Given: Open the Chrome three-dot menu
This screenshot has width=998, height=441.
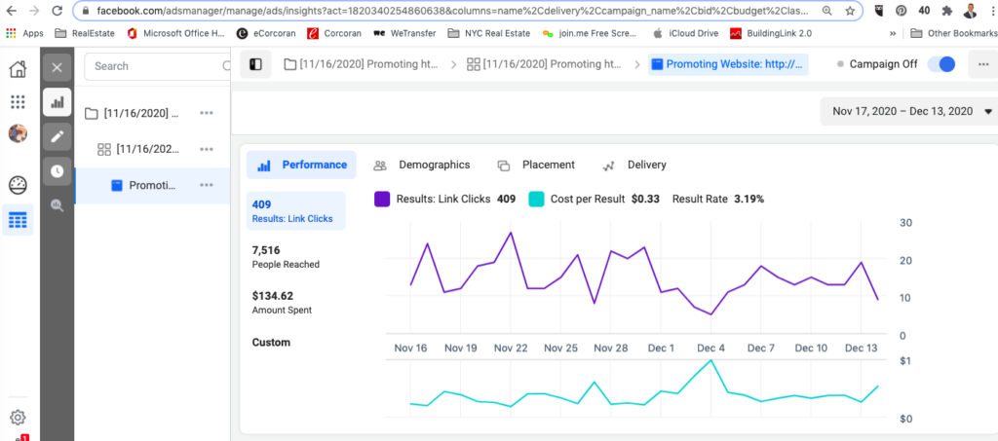Looking at the screenshot, I should pyautogui.click(x=991, y=11).
